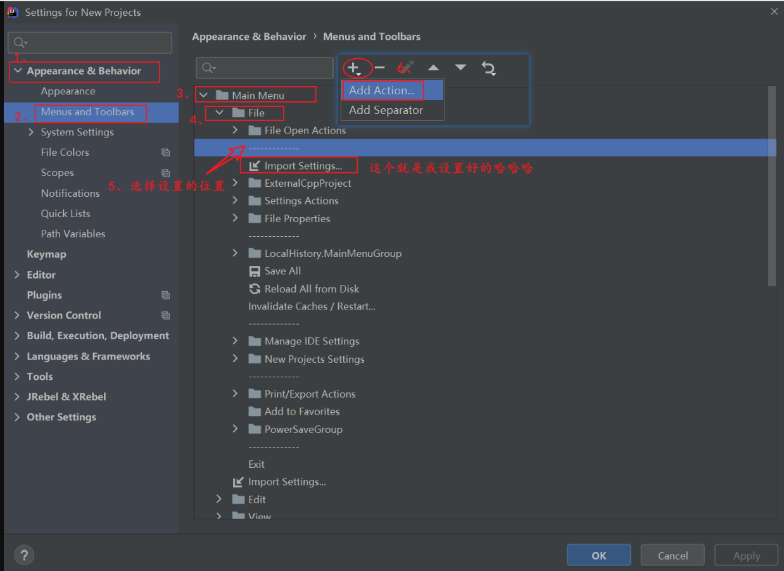Expand the System Settings arrow

[x=32, y=132]
